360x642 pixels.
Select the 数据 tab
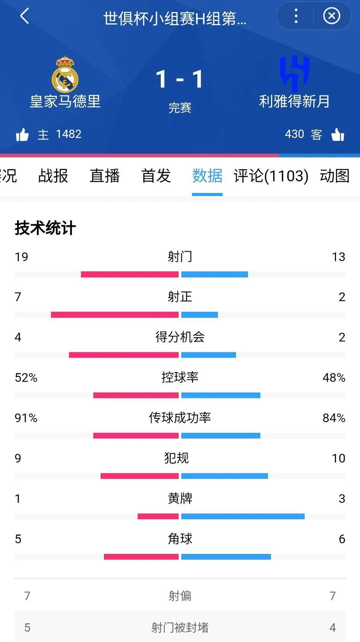tap(207, 176)
